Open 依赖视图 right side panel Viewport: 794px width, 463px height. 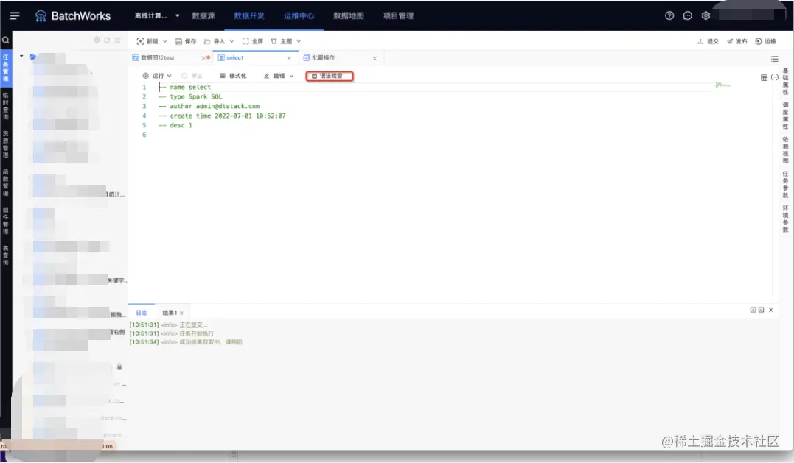pyautogui.click(x=785, y=150)
